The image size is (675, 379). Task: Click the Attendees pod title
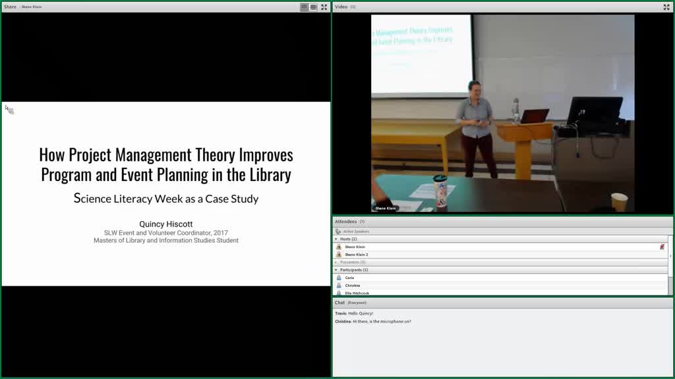(345, 222)
